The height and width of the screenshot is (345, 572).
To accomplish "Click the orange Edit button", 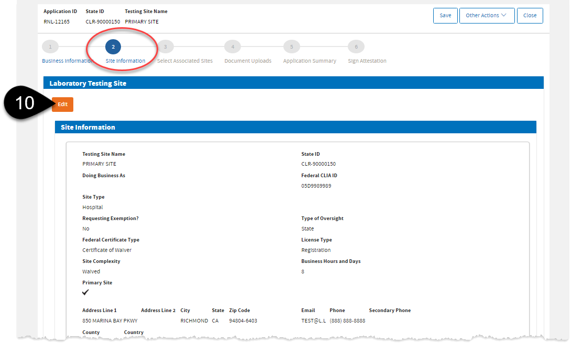I will click(x=63, y=105).
